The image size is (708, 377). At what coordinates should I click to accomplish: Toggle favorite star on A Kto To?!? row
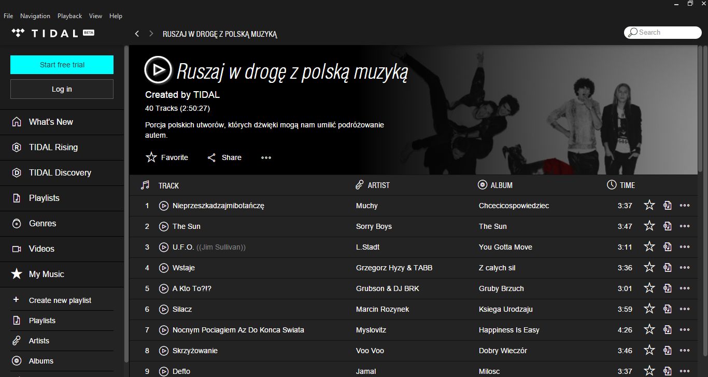coord(649,288)
